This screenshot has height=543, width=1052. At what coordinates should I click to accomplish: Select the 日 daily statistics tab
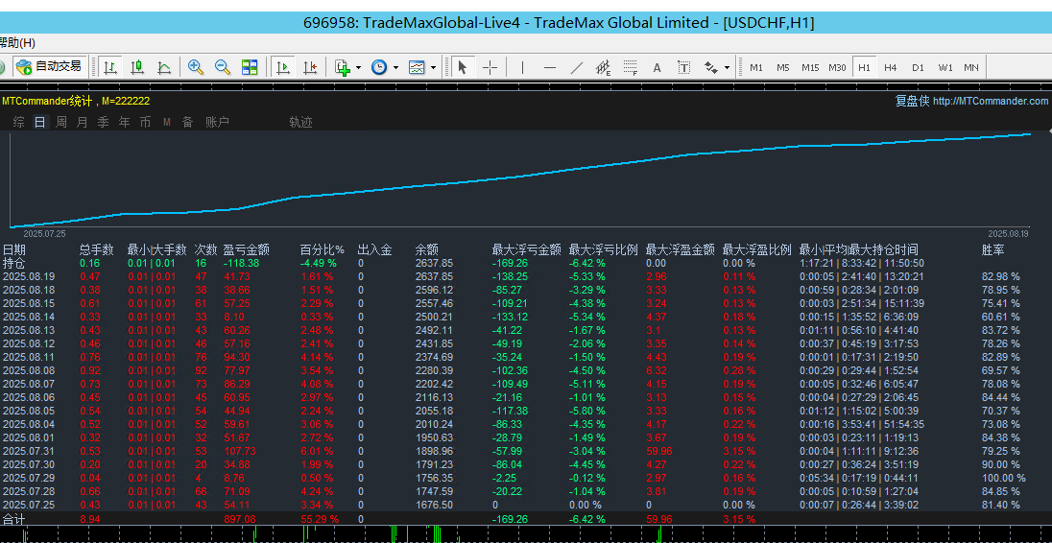coord(40,122)
